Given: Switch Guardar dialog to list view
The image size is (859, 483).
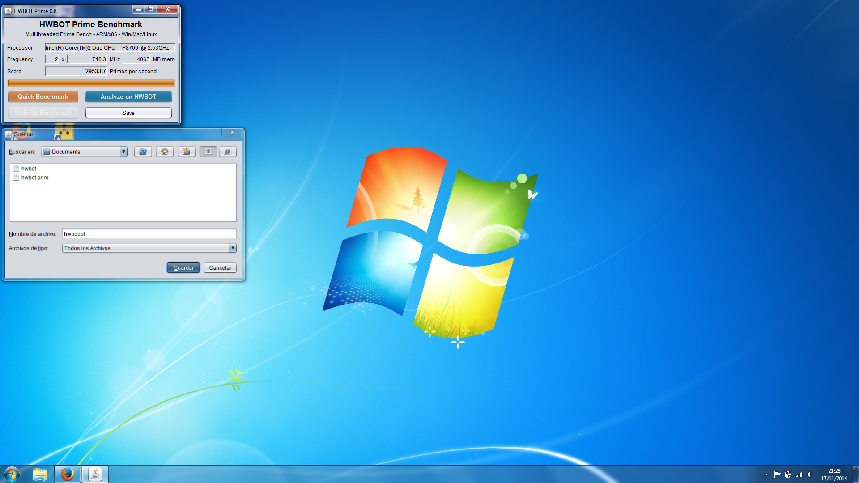Looking at the screenshot, I should pos(208,152).
